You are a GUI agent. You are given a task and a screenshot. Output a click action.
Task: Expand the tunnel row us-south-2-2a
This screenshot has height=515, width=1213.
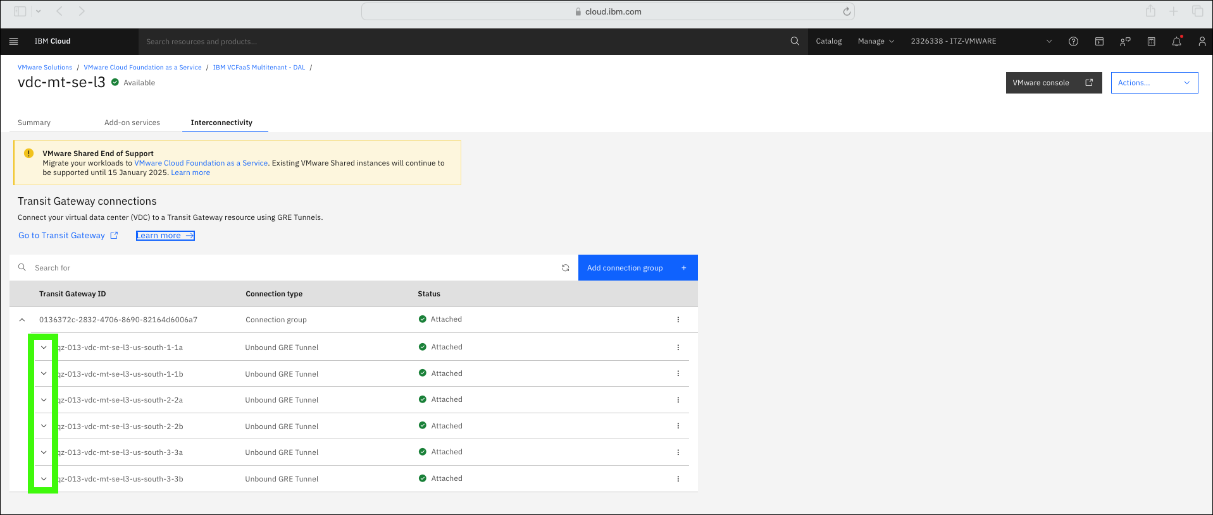[44, 400]
